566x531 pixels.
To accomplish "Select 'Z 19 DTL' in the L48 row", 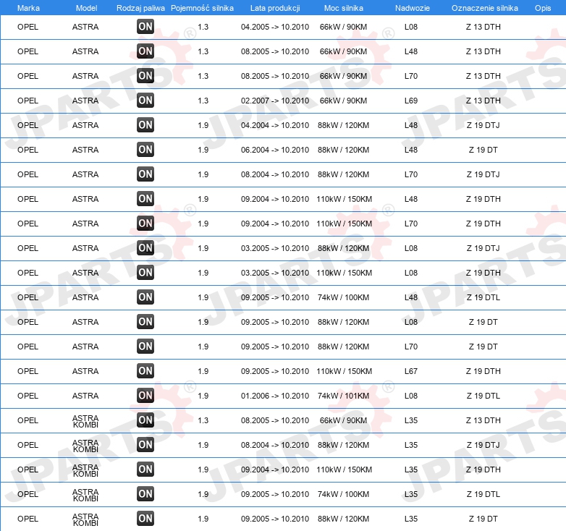I will coord(483,297).
